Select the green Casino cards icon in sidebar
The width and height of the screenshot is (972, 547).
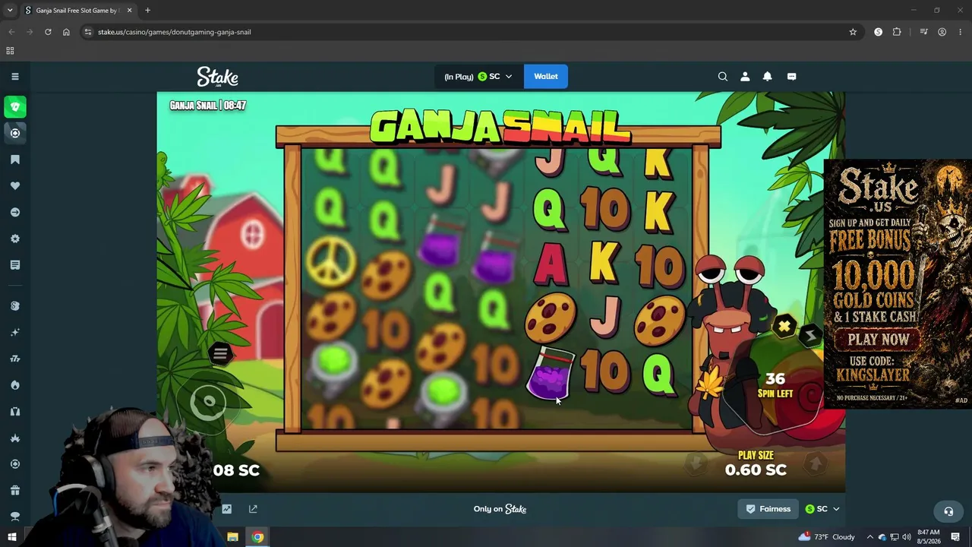[x=15, y=107]
